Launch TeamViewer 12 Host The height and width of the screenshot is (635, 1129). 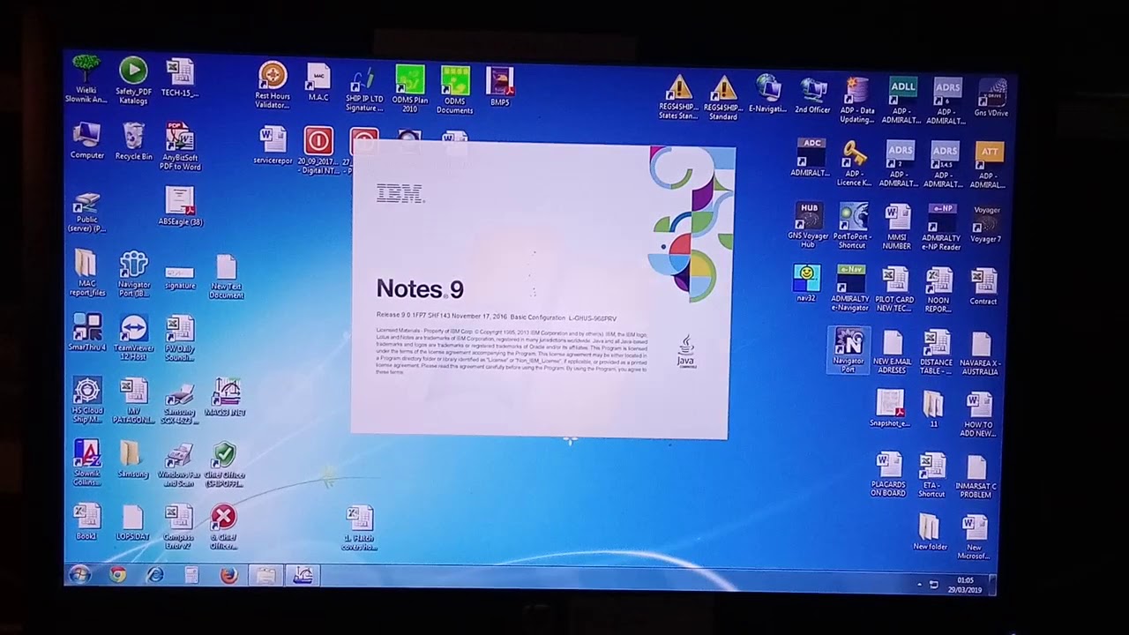[x=133, y=337]
